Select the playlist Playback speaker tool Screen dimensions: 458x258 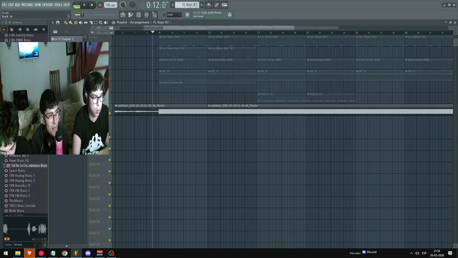tap(106, 23)
